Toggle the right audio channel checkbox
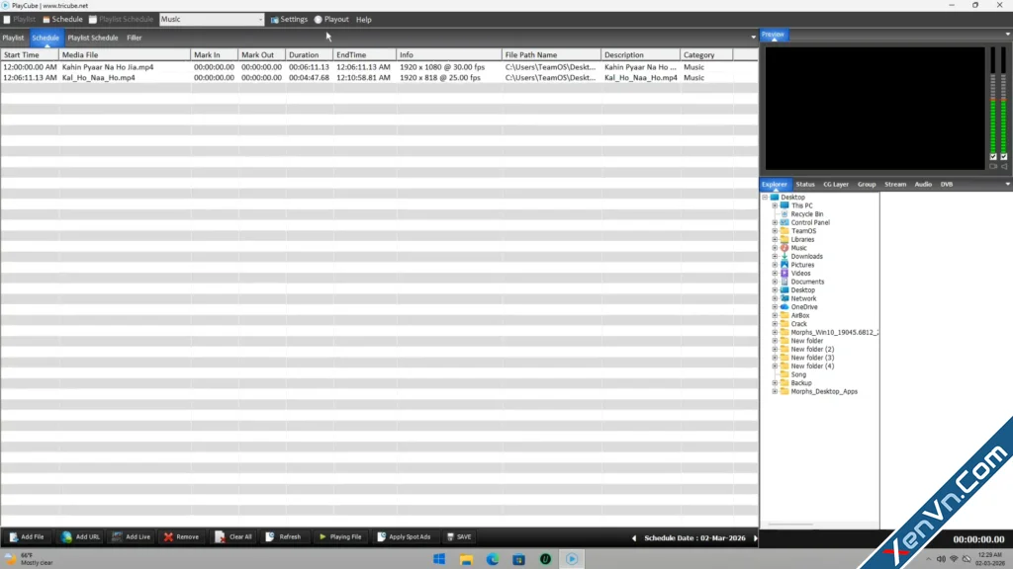This screenshot has height=569, width=1013. (x=1004, y=157)
